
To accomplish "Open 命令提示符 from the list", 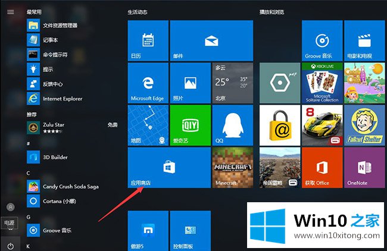I will (73, 55).
